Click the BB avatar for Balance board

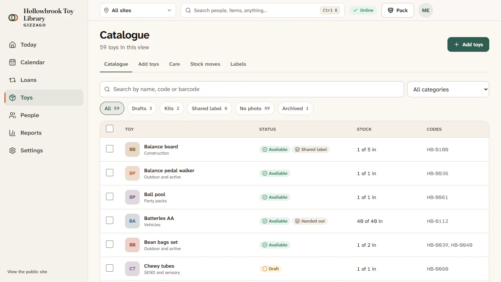pyautogui.click(x=132, y=149)
